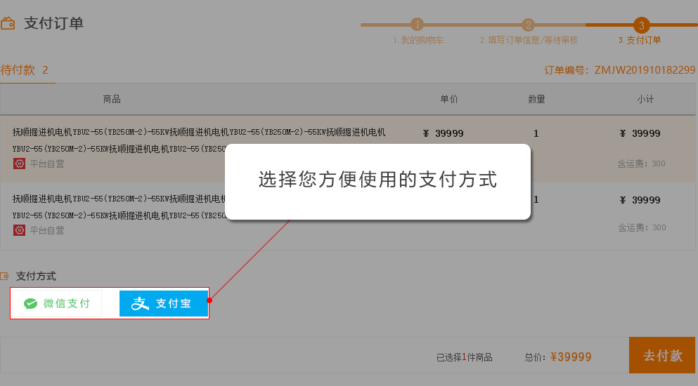Choose 支付宝 as payment method
Screen dimensions: 698x386
tap(164, 304)
